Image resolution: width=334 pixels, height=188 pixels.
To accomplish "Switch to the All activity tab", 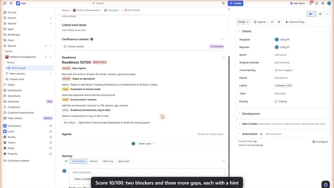I will [x=66, y=161].
